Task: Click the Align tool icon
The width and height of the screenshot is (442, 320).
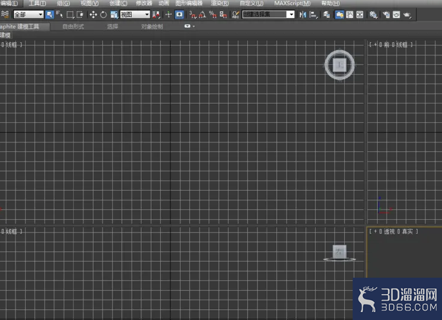Action: click(x=313, y=14)
